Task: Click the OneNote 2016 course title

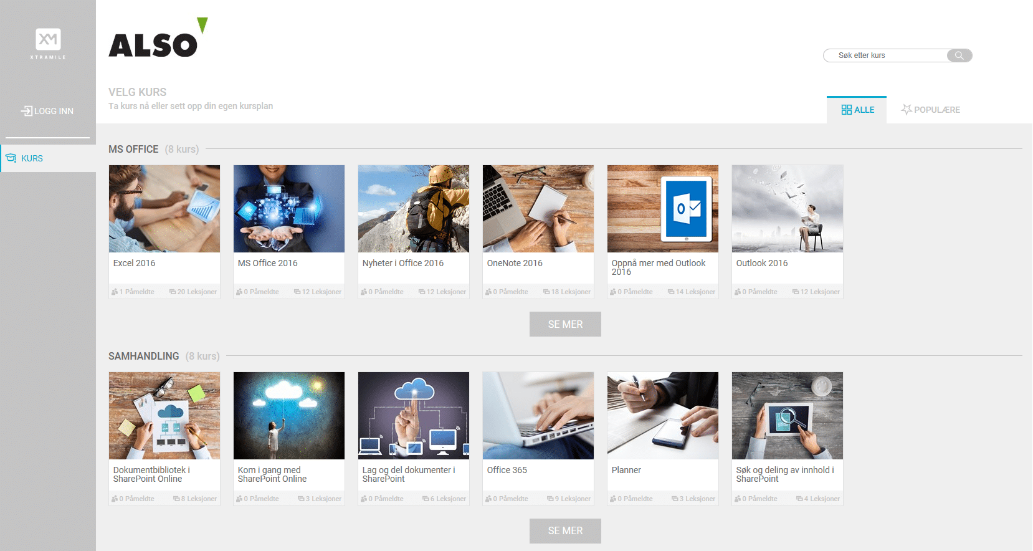Action: pyautogui.click(x=515, y=263)
